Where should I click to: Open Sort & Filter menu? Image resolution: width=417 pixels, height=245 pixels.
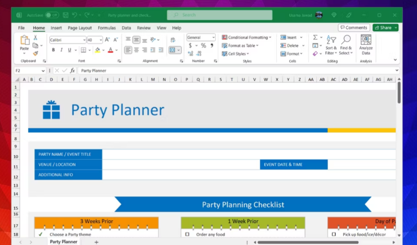tap(331, 45)
